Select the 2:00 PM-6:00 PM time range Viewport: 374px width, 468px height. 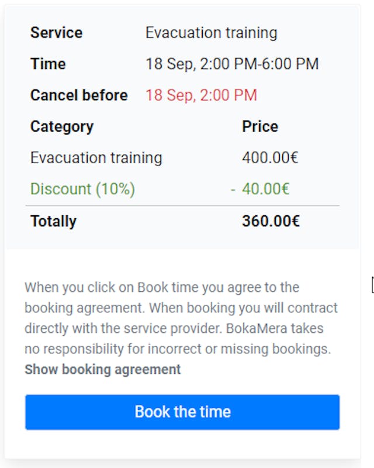pyautogui.click(x=259, y=64)
